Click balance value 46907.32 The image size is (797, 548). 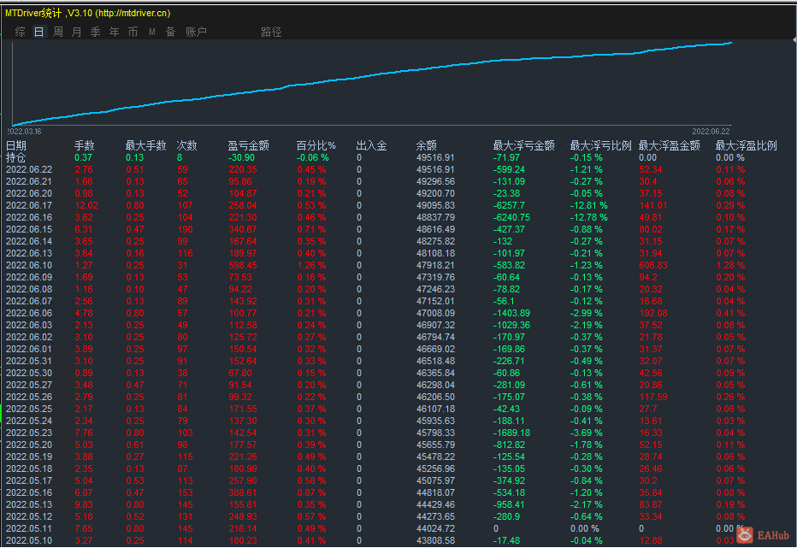point(435,325)
